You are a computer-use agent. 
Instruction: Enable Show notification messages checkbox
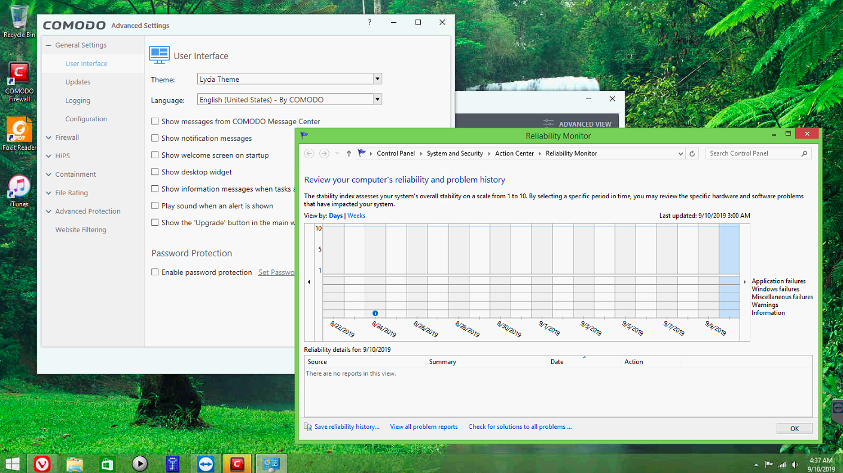tap(155, 138)
